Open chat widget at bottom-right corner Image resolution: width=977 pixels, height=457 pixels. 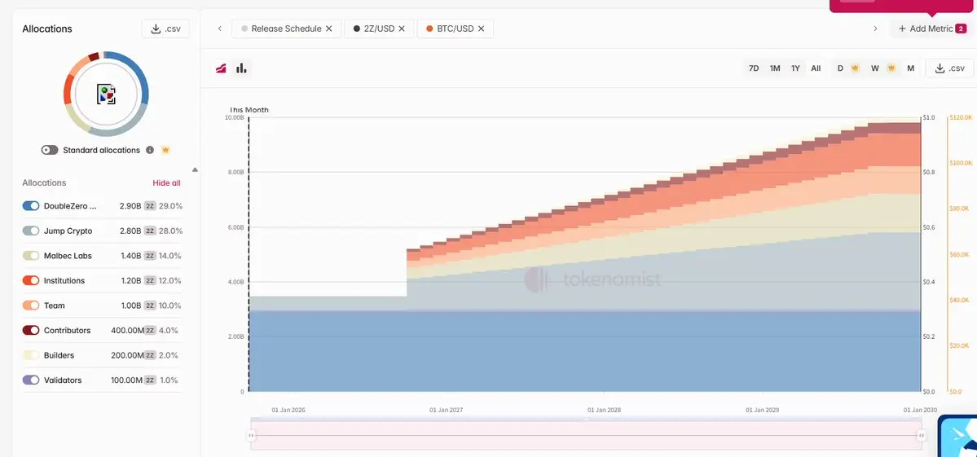coord(958,436)
